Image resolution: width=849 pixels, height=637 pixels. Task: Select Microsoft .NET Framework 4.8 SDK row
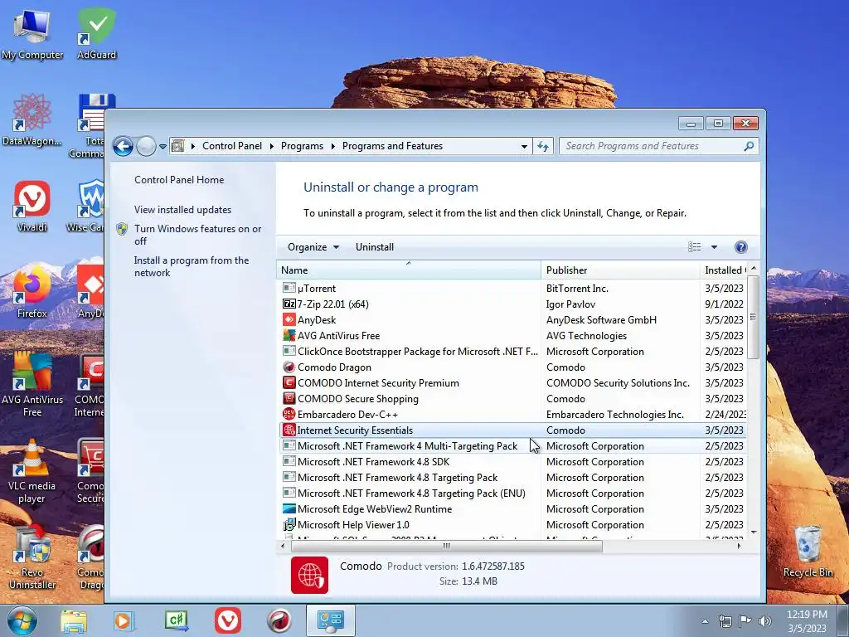click(x=512, y=461)
